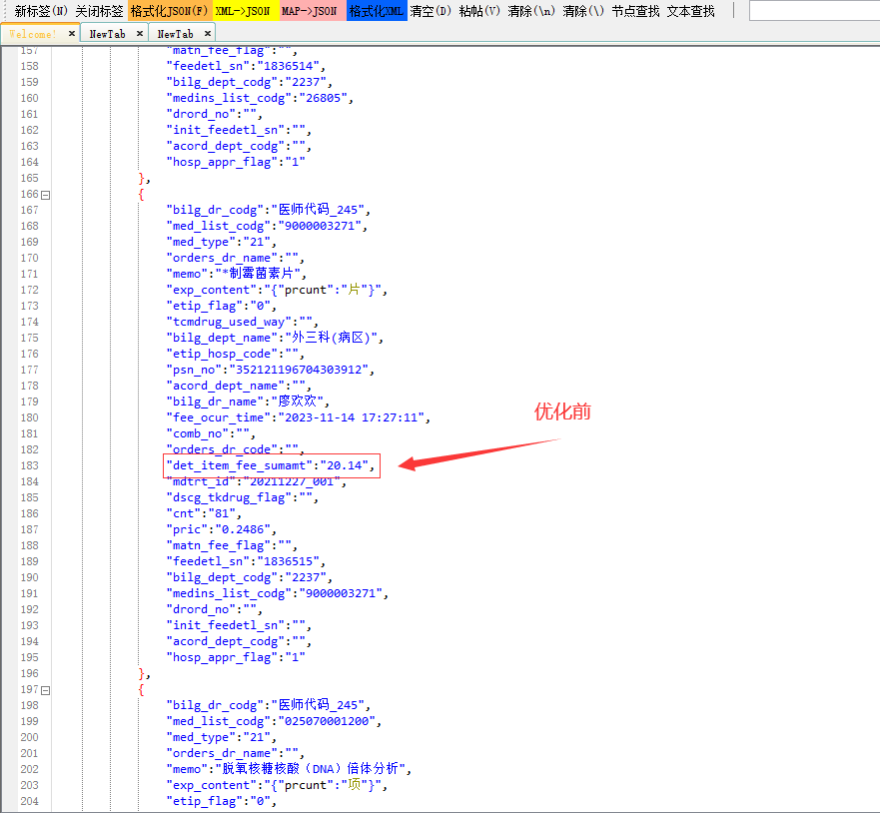This screenshot has height=813, width=880.
Task: Click the "bilg_dept_name":"外三科(病区)" line
Action: [275, 338]
